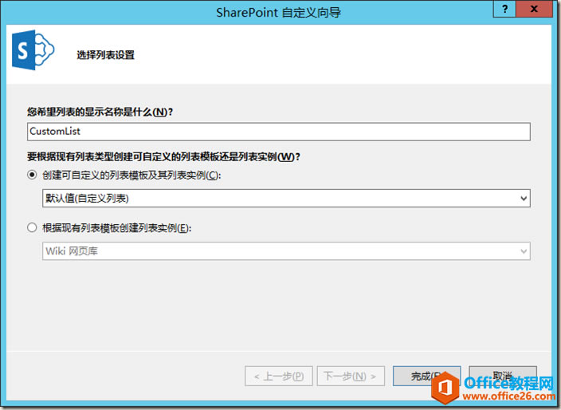
Task: Click the 完成 finish button
Action: (426, 376)
